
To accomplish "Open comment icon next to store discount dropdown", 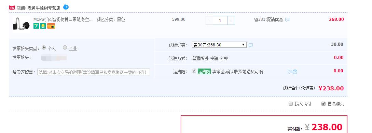I will (251, 45).
